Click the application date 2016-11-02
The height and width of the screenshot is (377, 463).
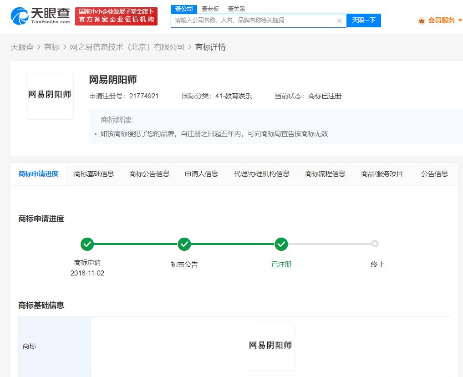[87, 273]
